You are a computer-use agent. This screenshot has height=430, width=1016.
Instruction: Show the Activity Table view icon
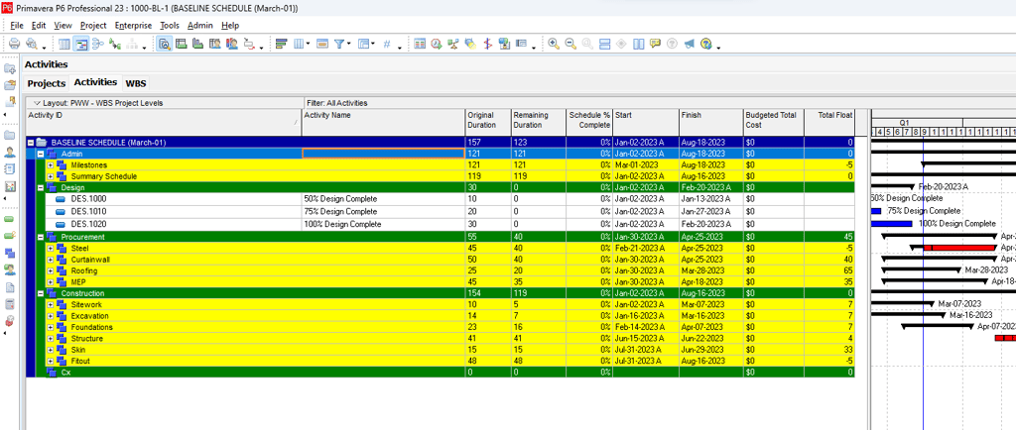pos(64,44)
